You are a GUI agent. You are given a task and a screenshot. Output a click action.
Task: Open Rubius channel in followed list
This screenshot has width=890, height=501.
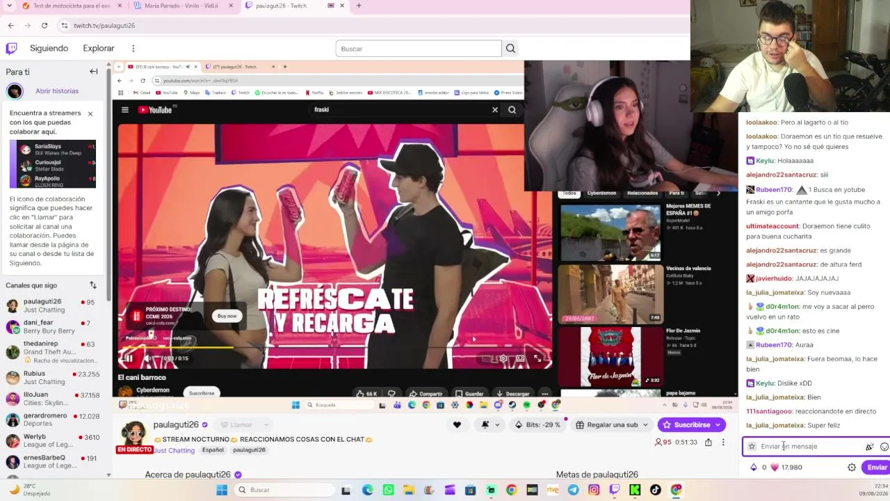(x=53, y=378)
